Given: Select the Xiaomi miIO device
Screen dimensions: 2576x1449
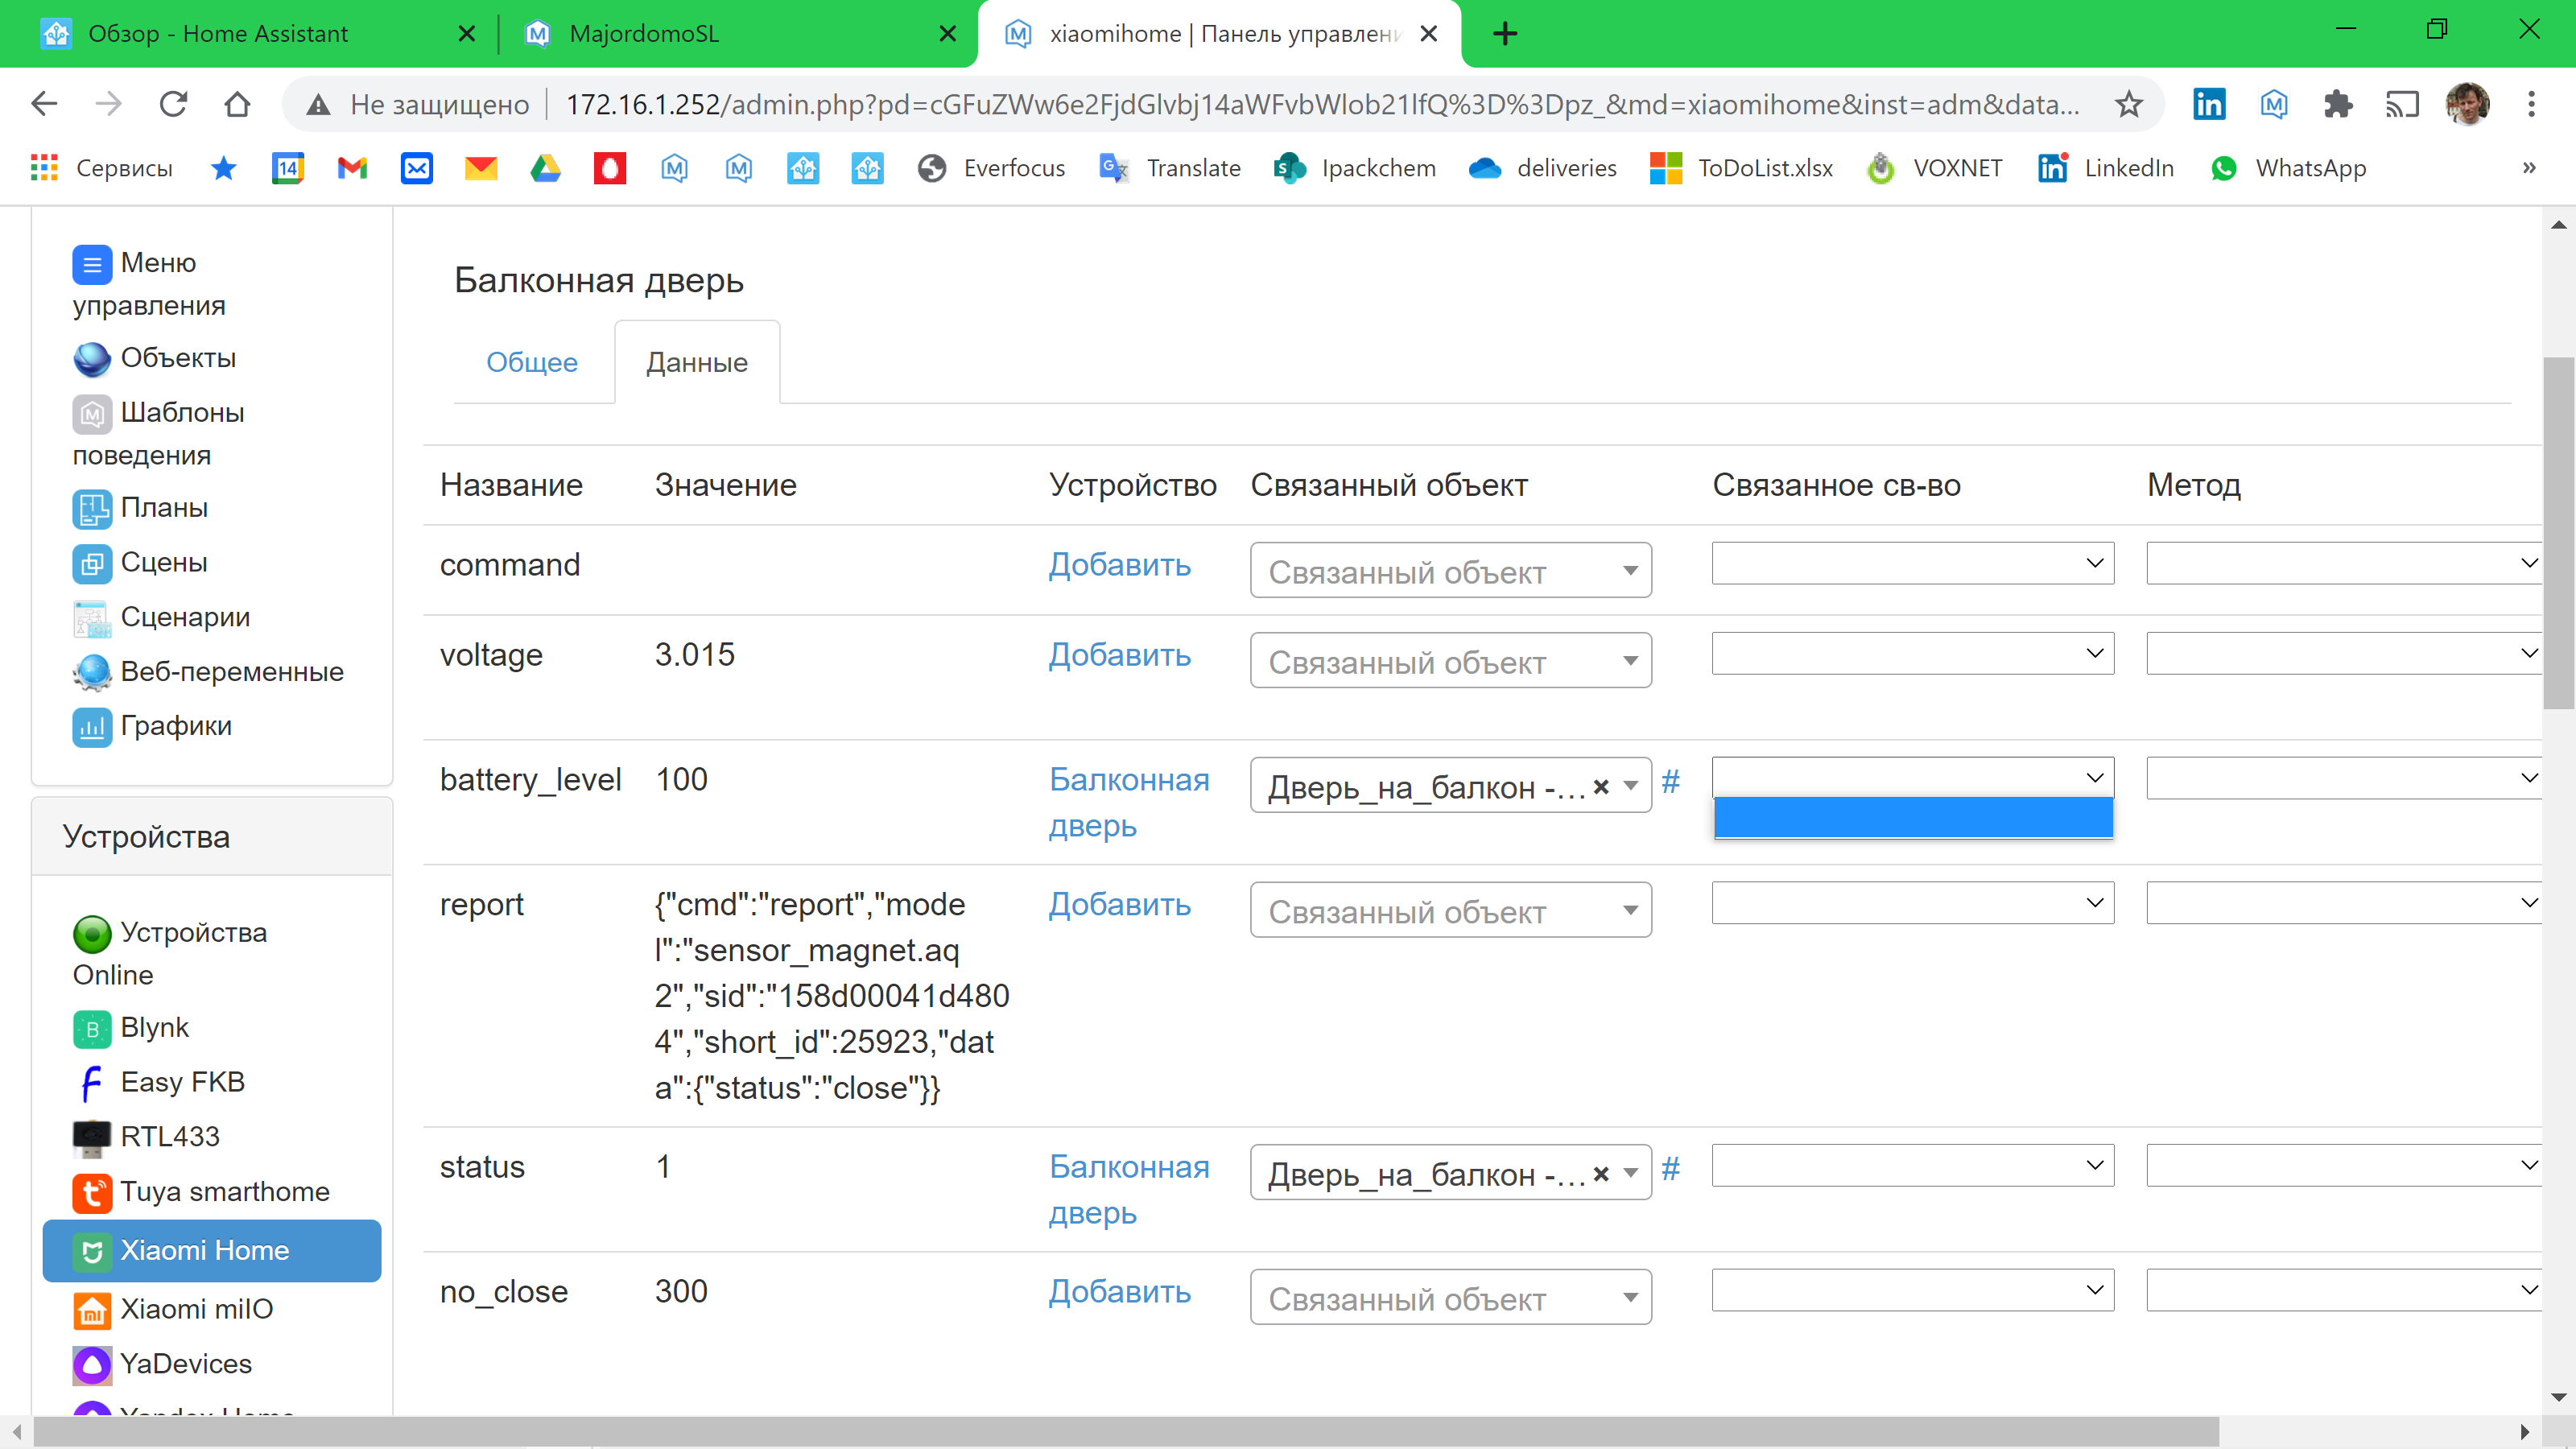Looking at the screenshot, I should click(196, 1309).
